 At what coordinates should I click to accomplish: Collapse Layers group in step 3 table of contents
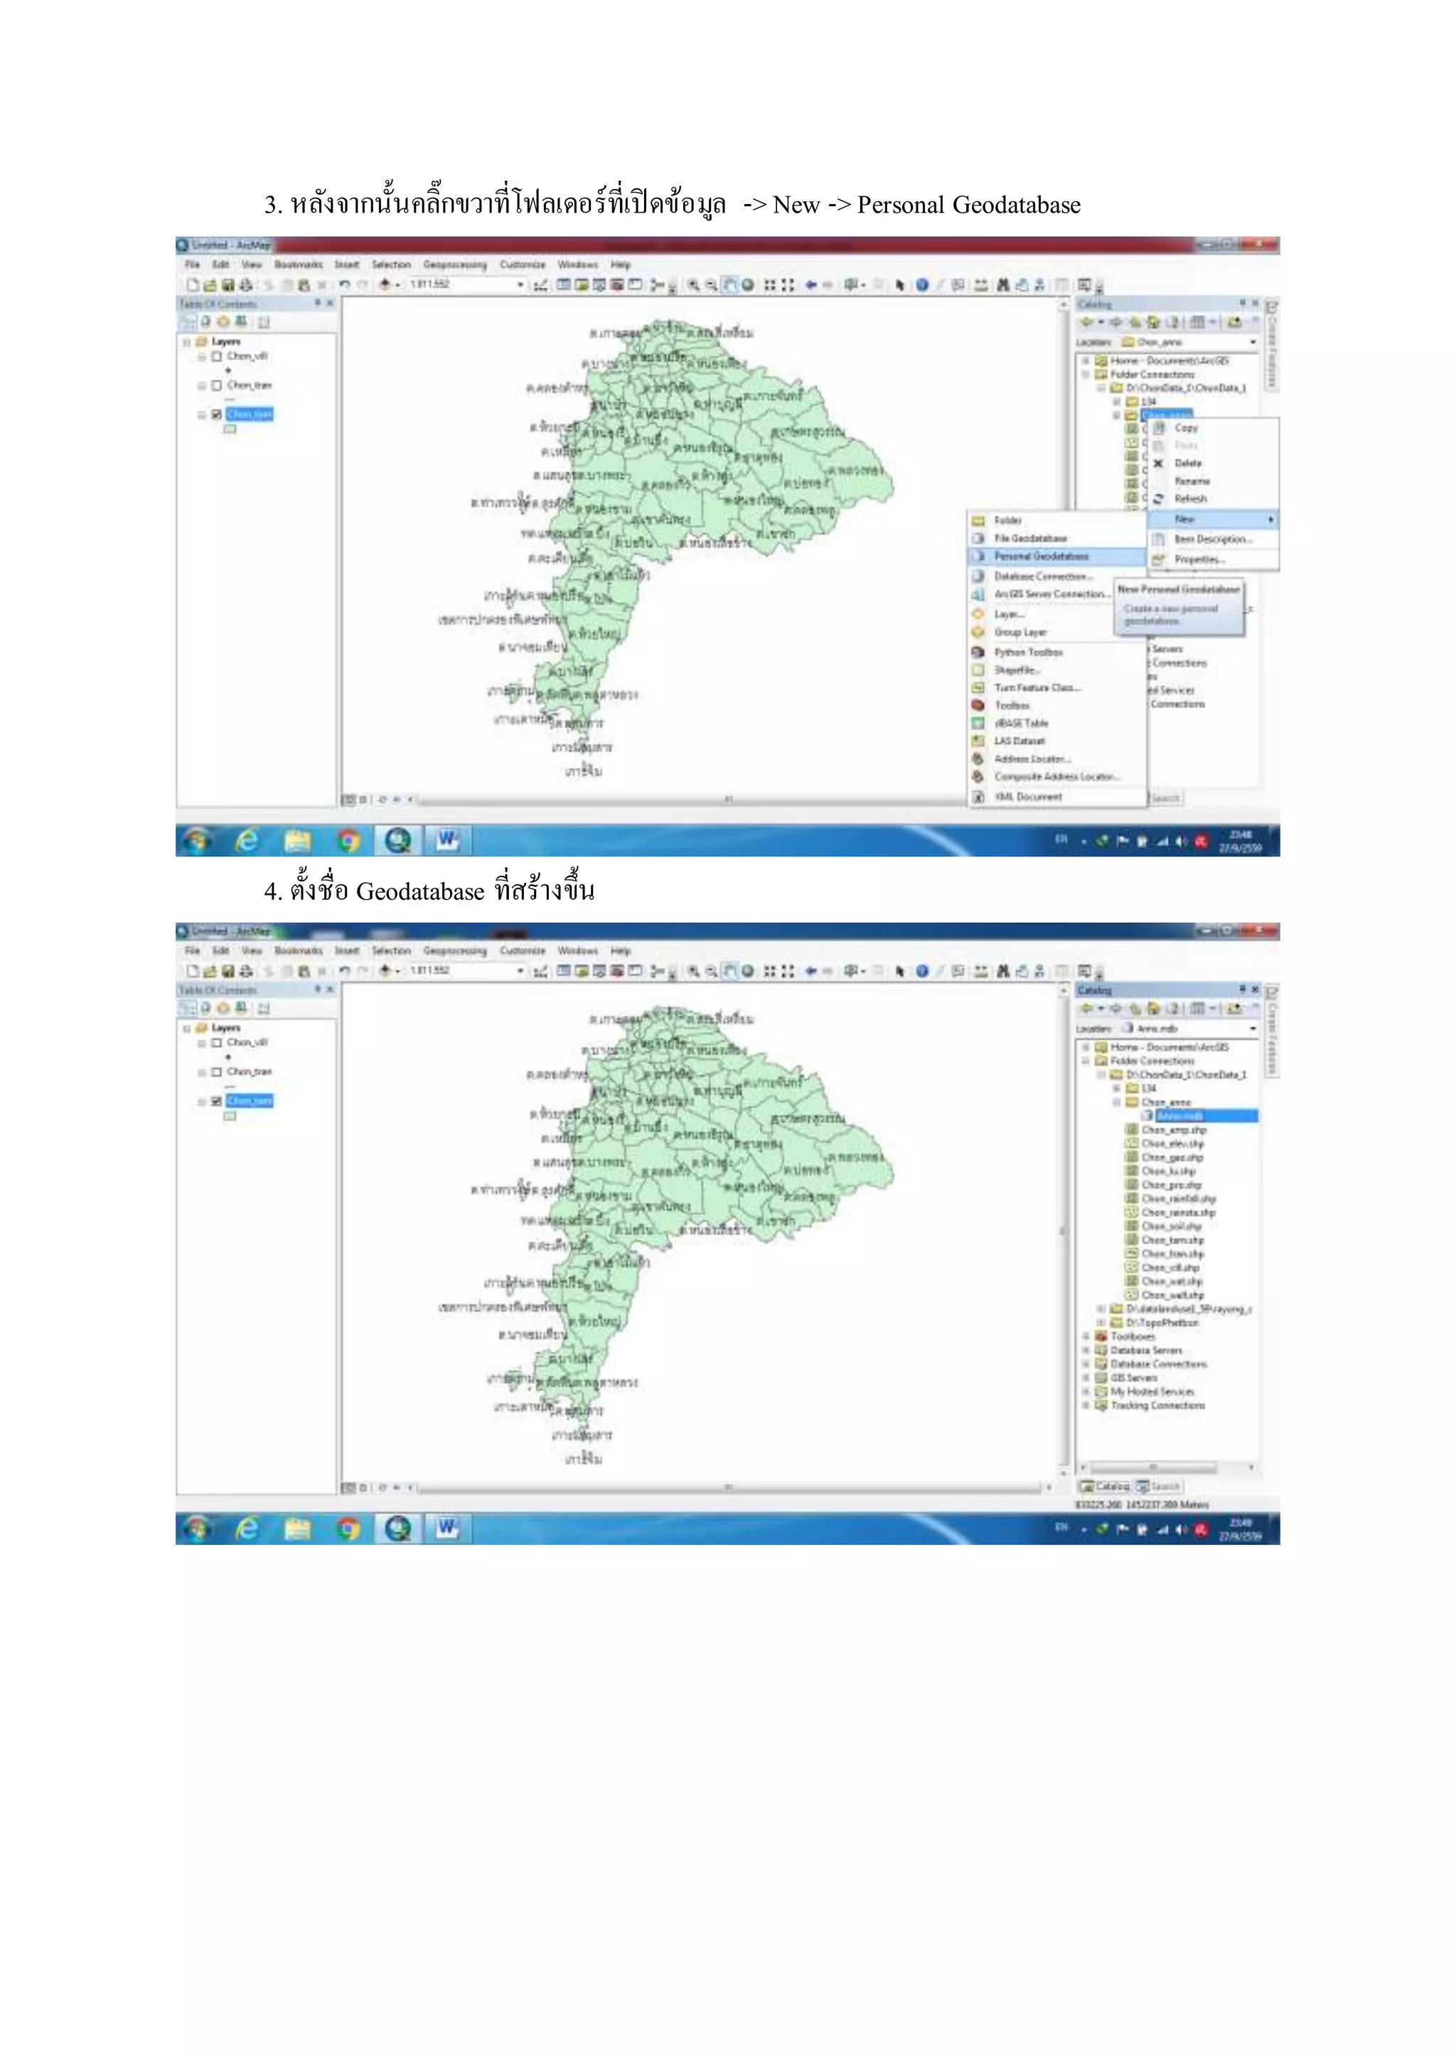coord(188,342)
